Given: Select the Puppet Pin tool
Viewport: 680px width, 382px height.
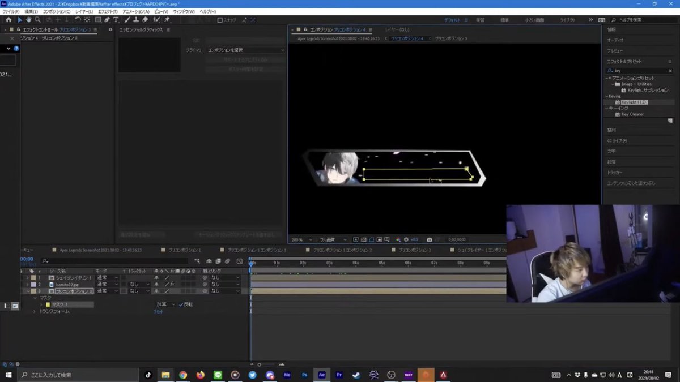Looking at the screenshot, I should pyautogui.click(x=167, y=20).
